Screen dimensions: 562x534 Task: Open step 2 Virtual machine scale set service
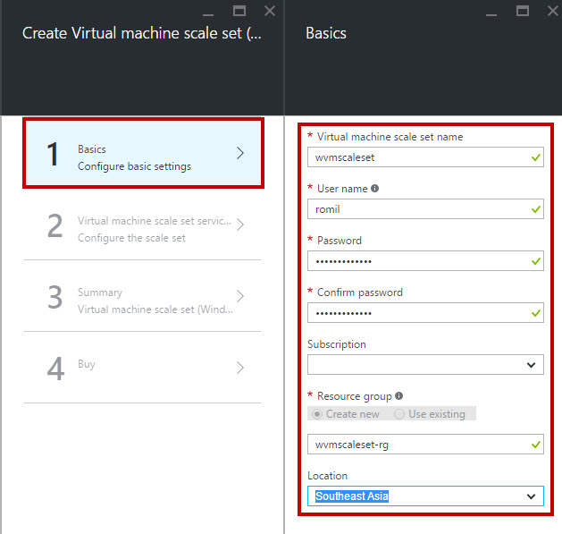point(142,225)
